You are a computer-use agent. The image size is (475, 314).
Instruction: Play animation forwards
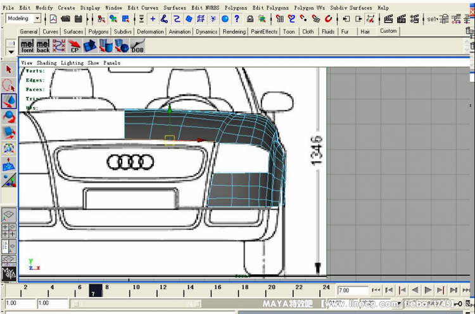427,290
